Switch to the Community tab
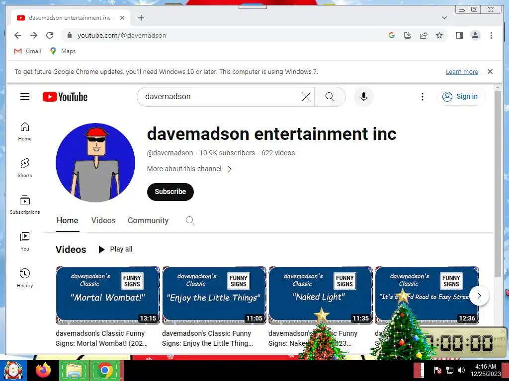The width and height of the screenshot is (509, 381). click(x=148, y=221)
